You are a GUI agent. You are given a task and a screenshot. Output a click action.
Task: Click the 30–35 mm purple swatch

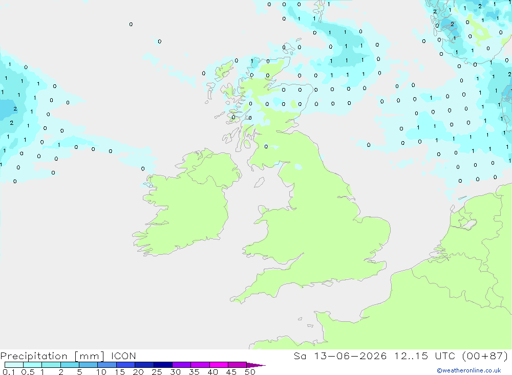coord(181,365)
